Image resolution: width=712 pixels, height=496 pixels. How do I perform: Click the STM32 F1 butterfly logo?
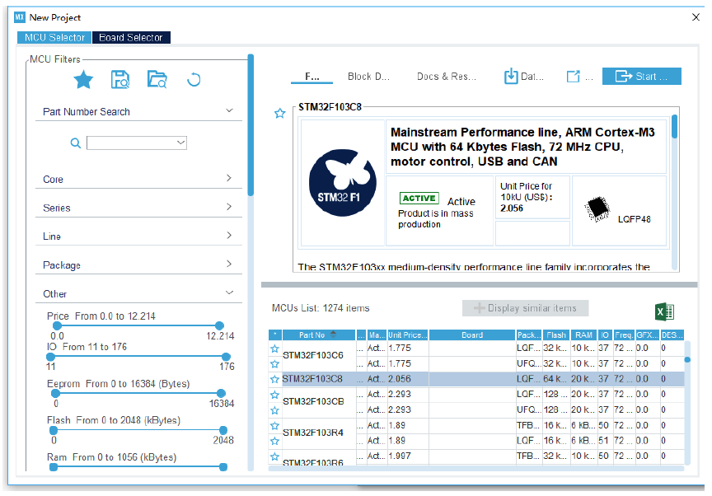point(342,182)
